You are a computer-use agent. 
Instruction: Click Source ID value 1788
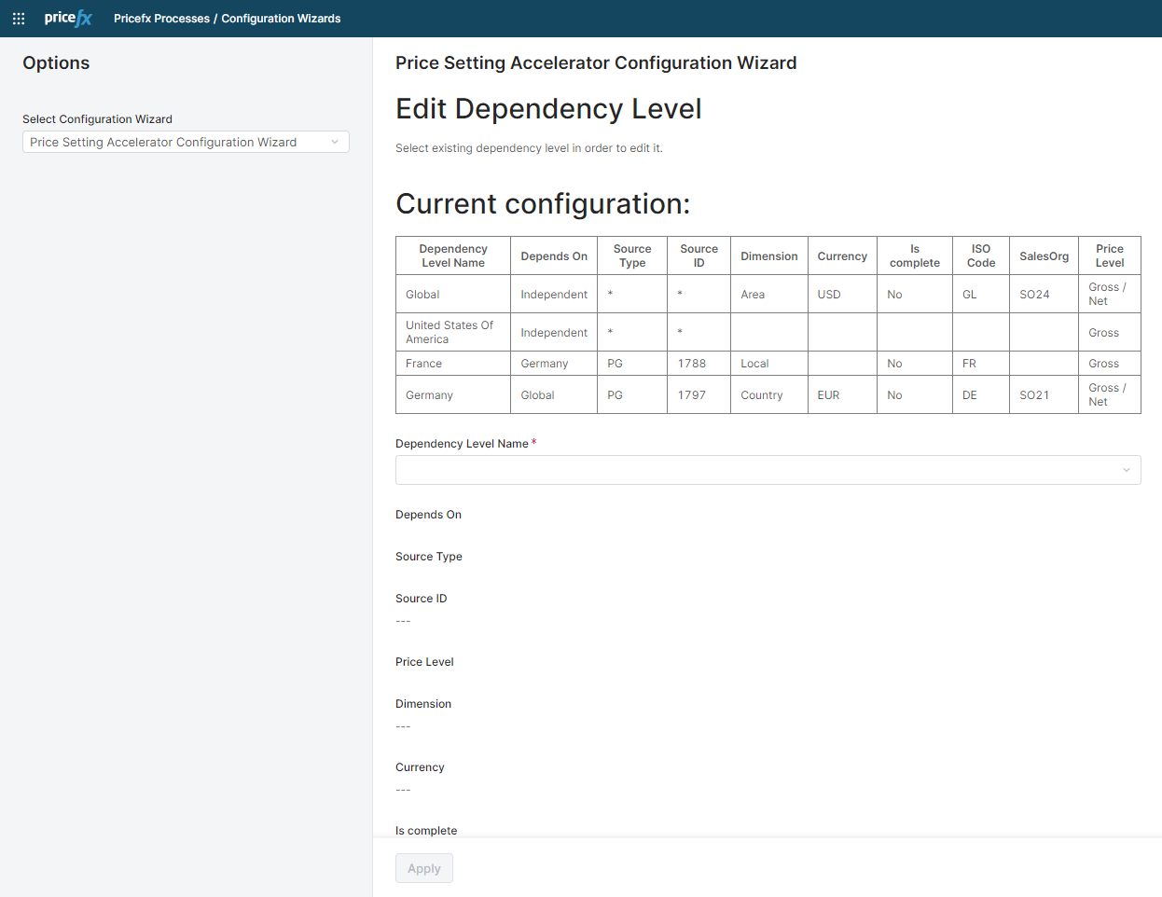click(692, 364)
